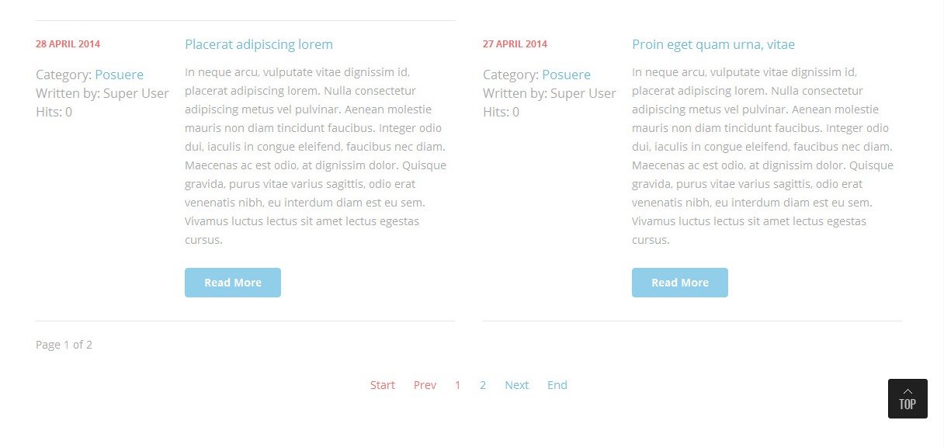Click the End pagination link
The width and height of the screenshot is (944, 448).
pyautogui.click(x=557, y=385)
